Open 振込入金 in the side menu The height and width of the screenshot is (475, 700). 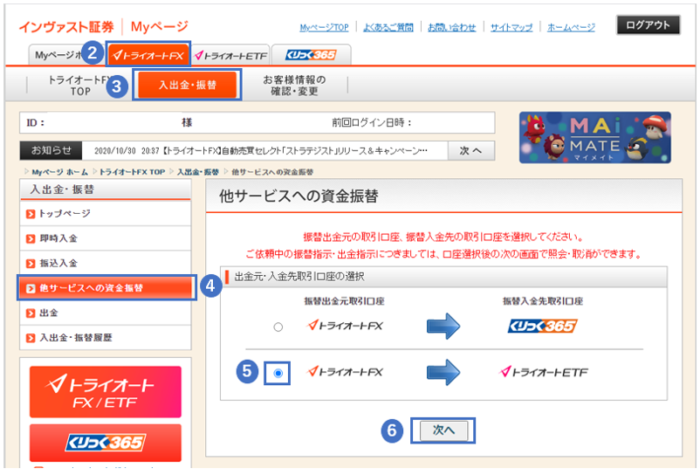(106, 264)
